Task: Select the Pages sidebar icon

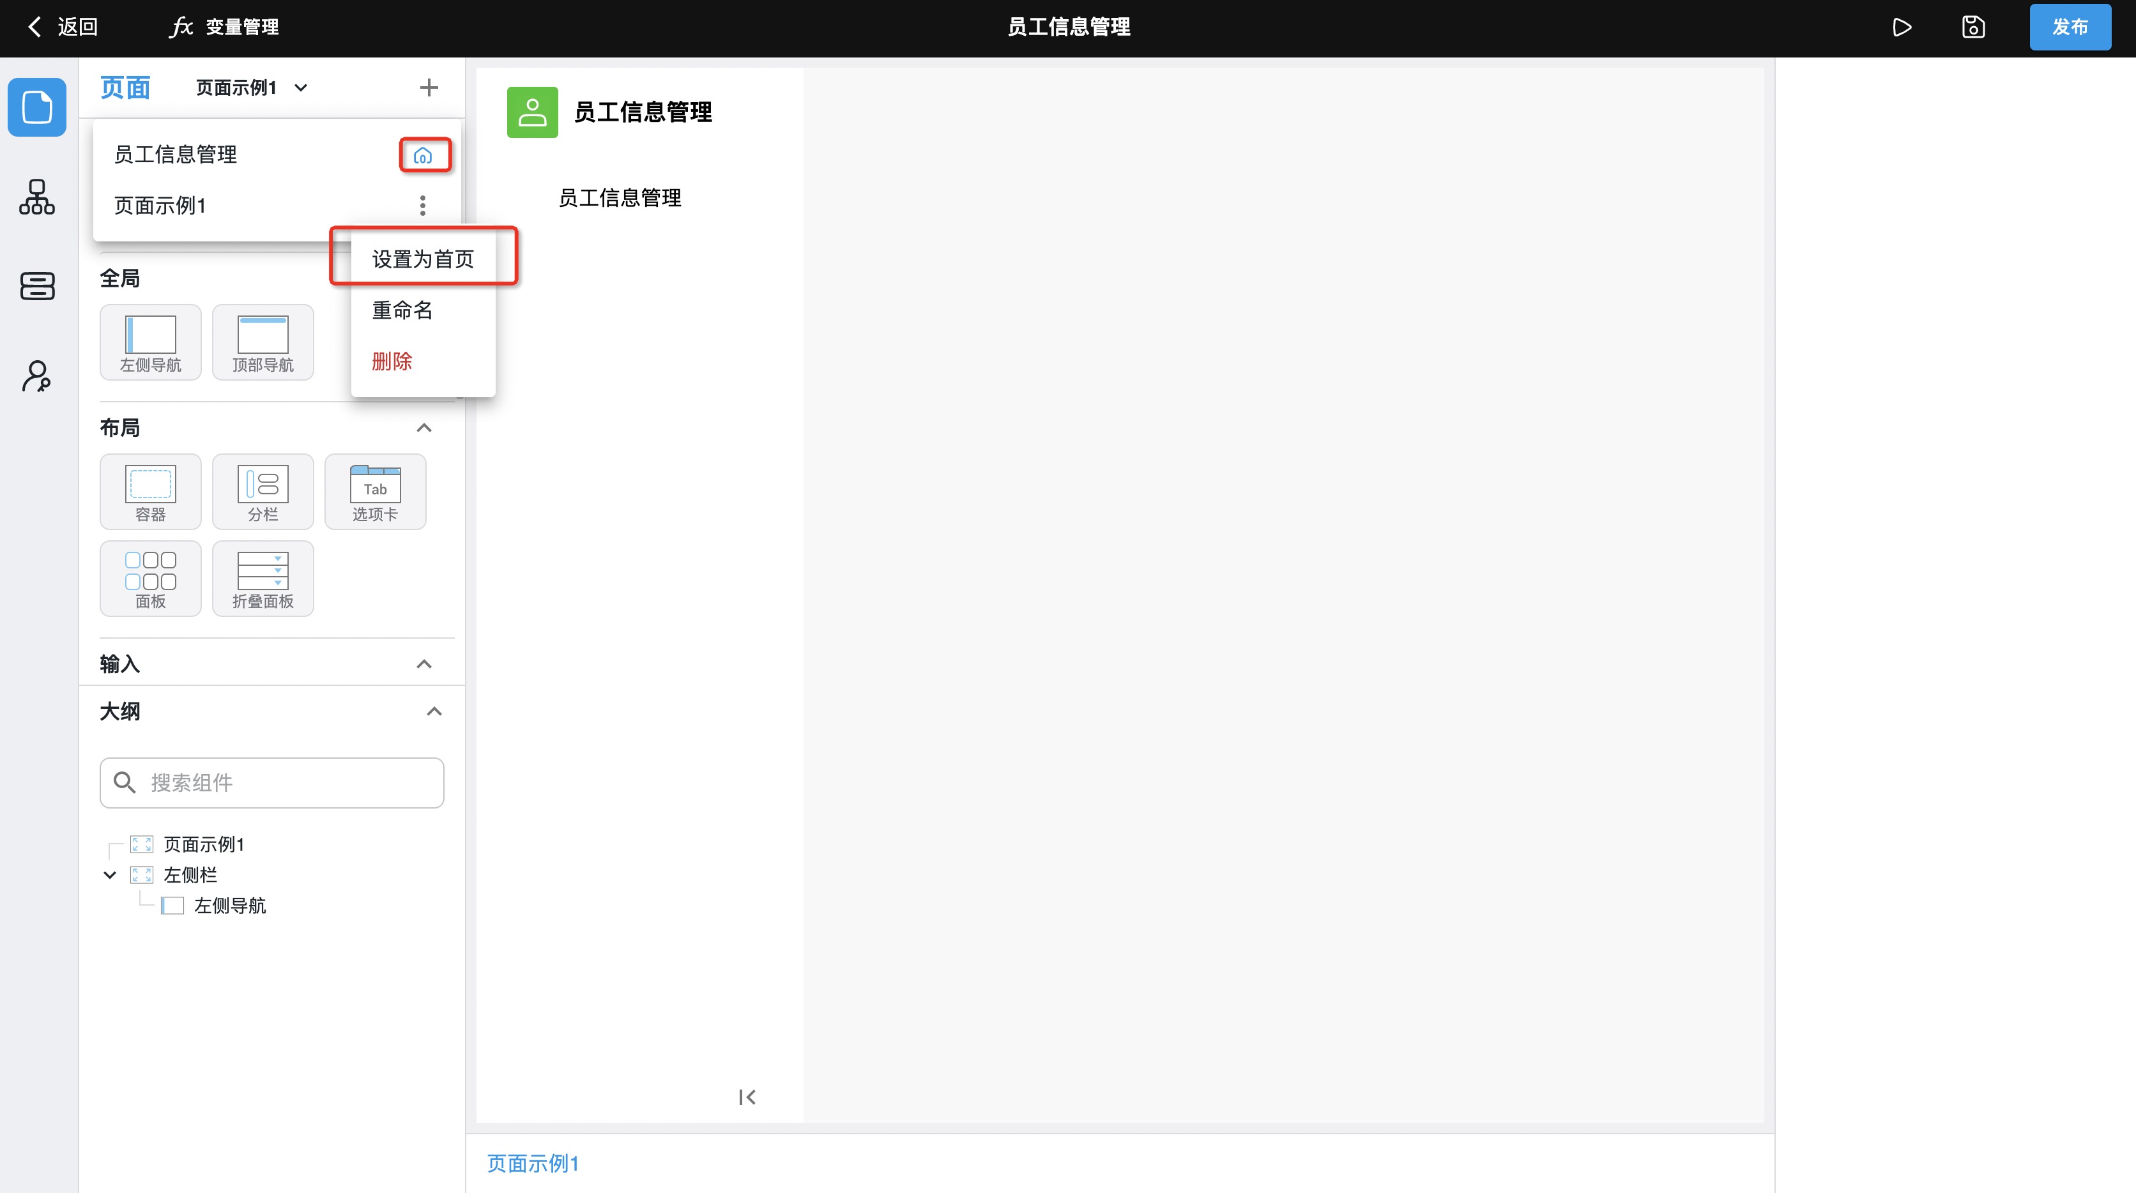Action: pyautogui.click(x=37, y=107)
